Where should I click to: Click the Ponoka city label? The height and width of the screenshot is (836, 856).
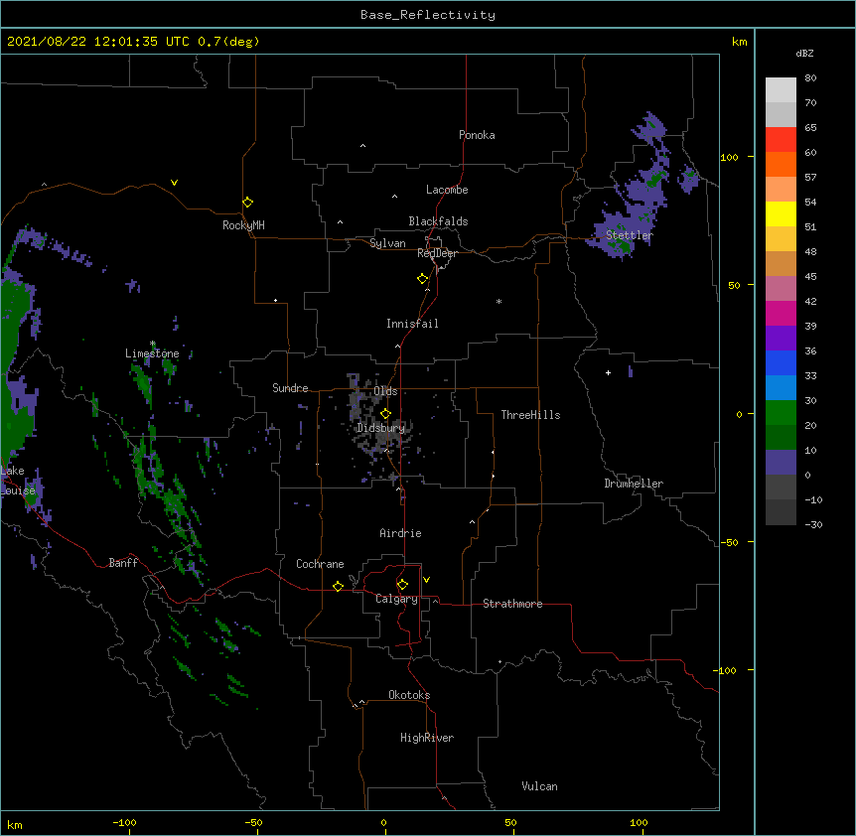(477, 135)
